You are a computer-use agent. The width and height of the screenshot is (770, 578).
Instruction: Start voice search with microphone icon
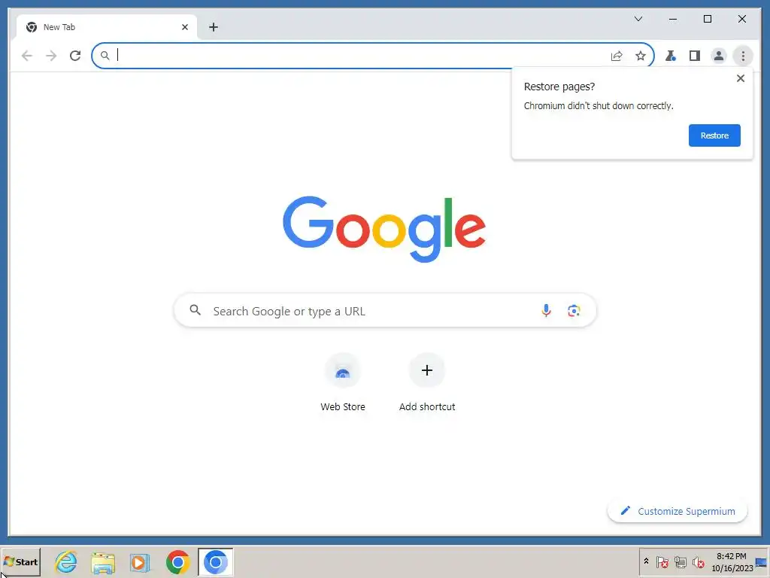(x=546, y=311)
